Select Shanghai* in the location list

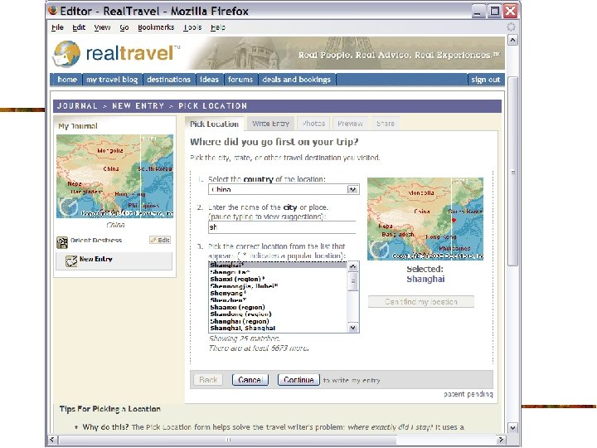click(x=278, y=265)
